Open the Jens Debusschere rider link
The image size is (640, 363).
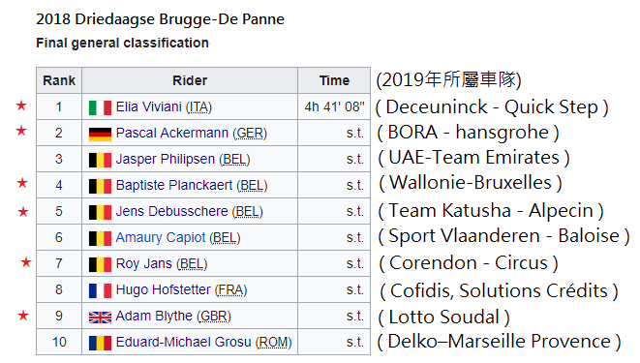(x=171, y=211)
